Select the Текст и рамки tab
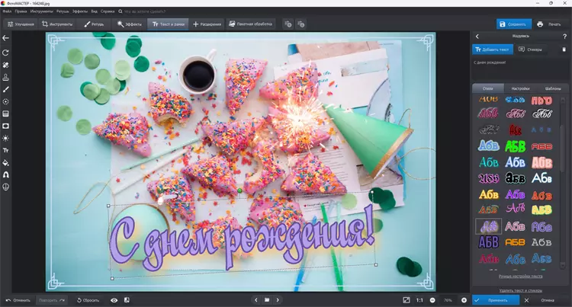 point(169,24)
